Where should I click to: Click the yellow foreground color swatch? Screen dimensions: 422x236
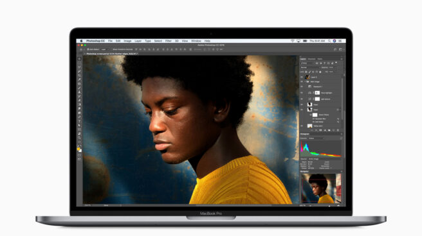click(x=78, y=149)
